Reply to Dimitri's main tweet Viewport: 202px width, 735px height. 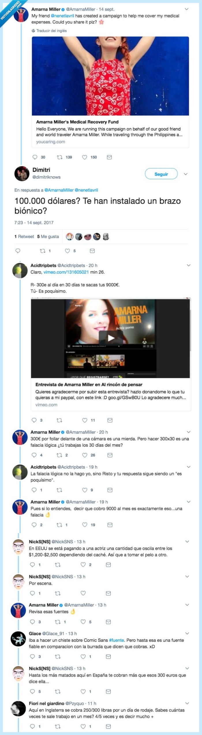tap(18, 251)
